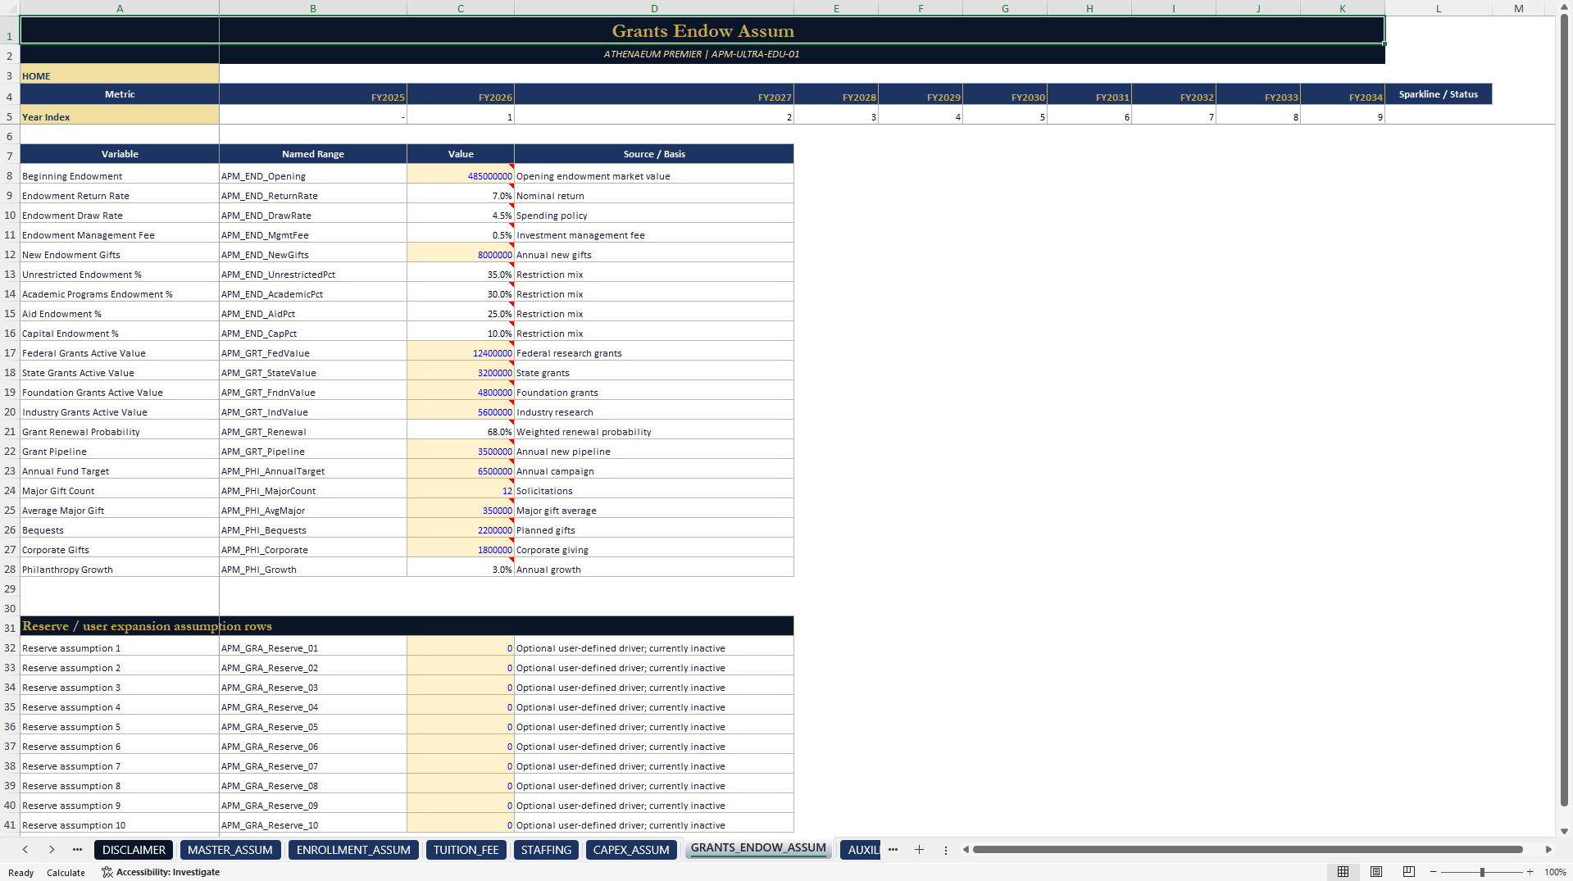Go to next sheet tab arrow
The width and height of the screenshot is (1573, 881).
click(52, 850)
